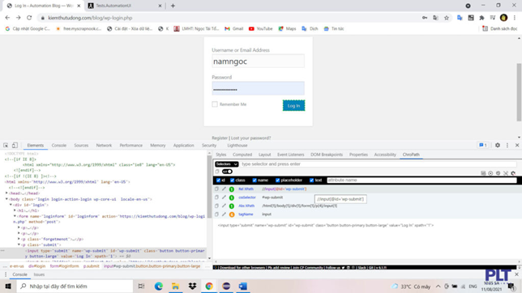Expand the h1 element node
Screen dimensions: 522x293
15,210
